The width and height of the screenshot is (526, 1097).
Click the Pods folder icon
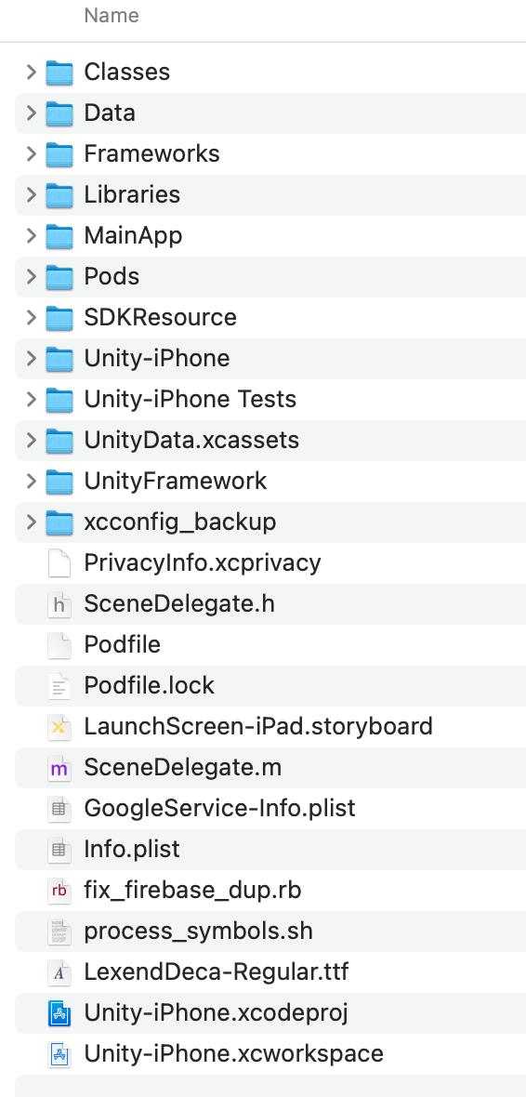pos(59,277)
